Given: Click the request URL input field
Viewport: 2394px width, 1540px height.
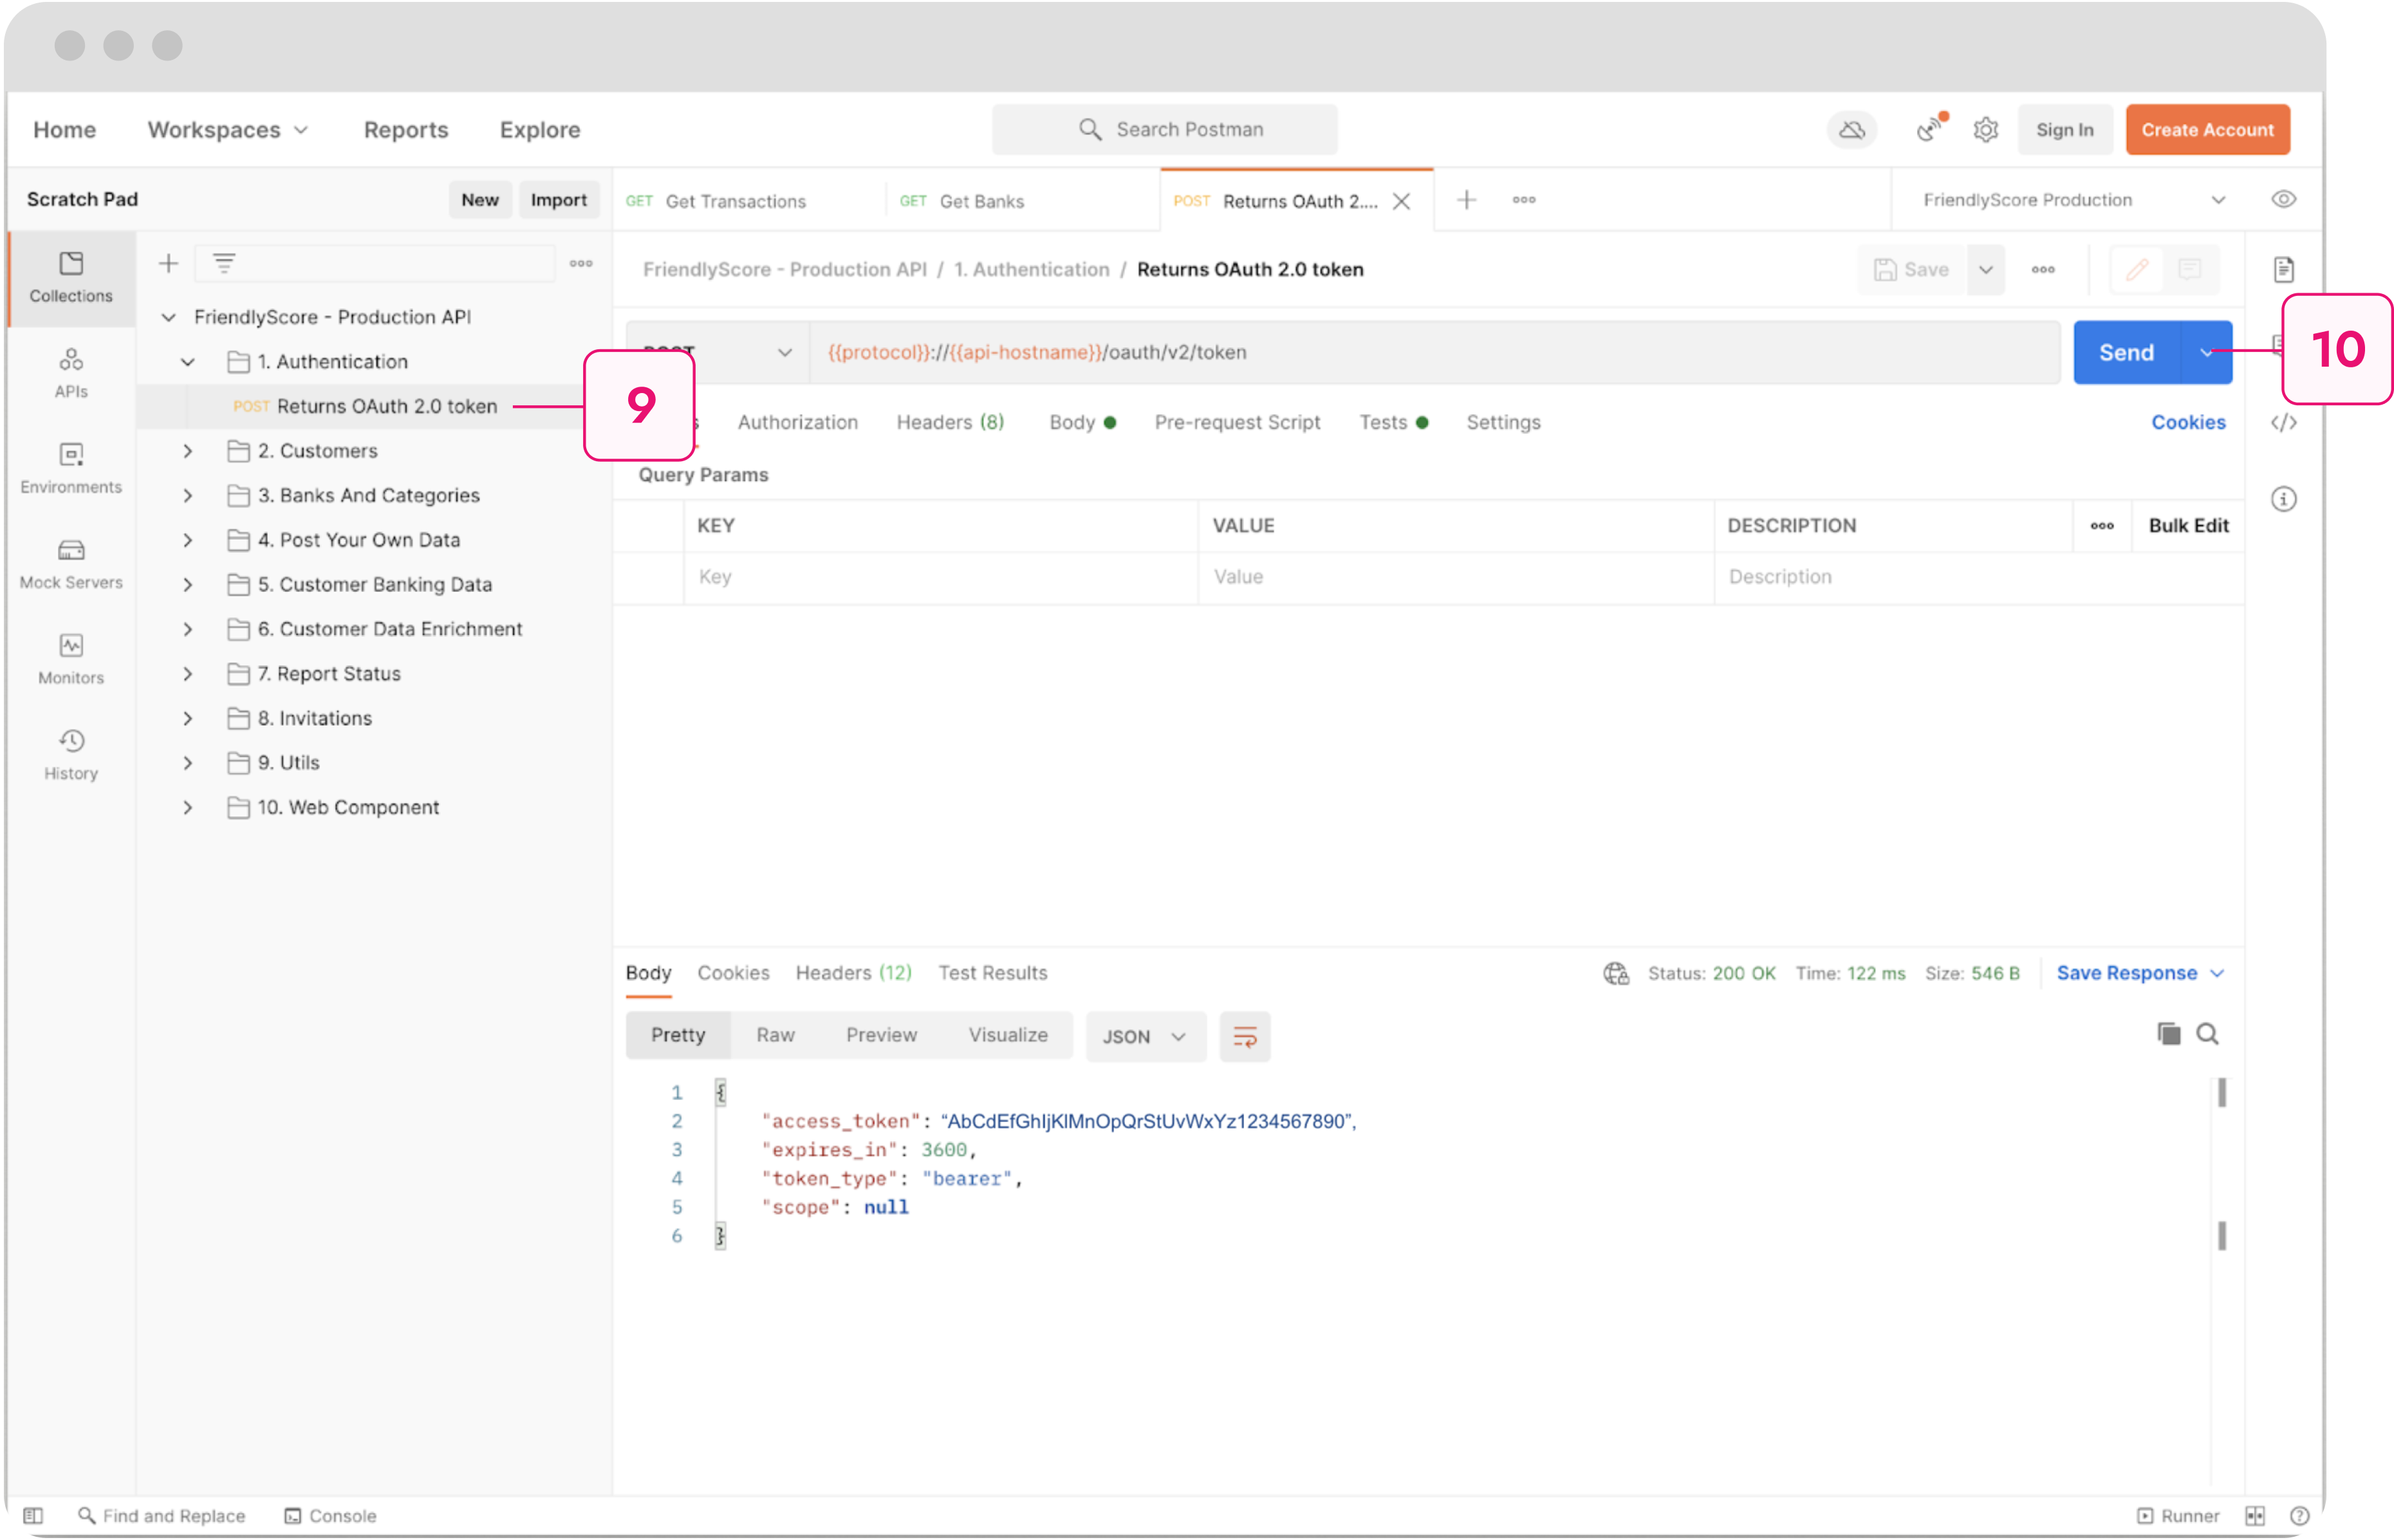Looking at the screenshot, I should pyautogui.click(x=1434, y=352).
